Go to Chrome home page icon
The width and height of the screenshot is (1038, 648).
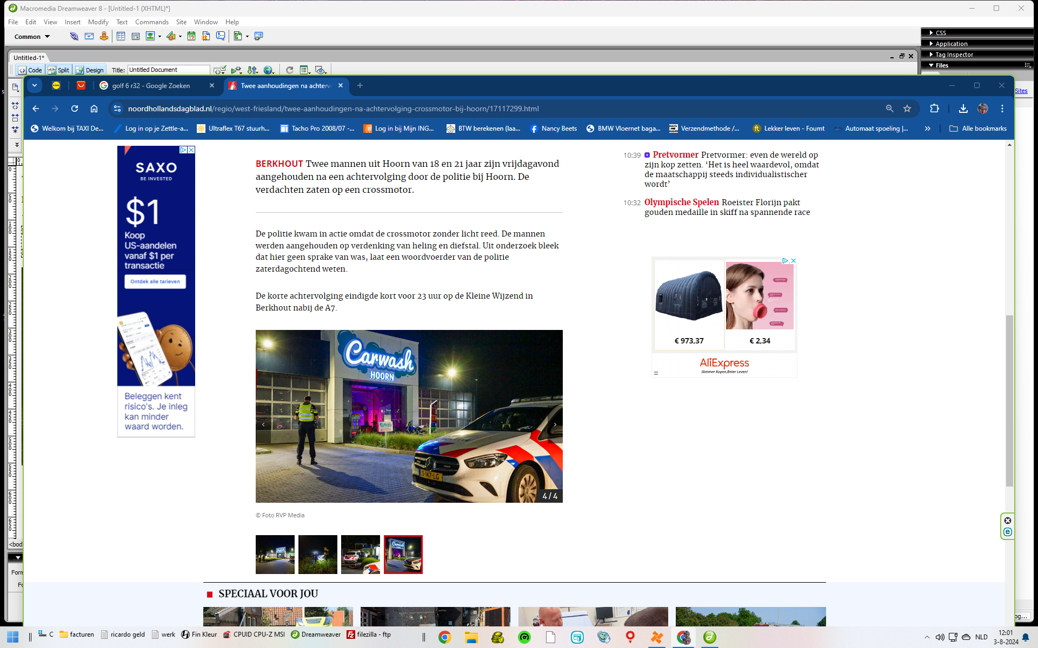click(94, 109)
